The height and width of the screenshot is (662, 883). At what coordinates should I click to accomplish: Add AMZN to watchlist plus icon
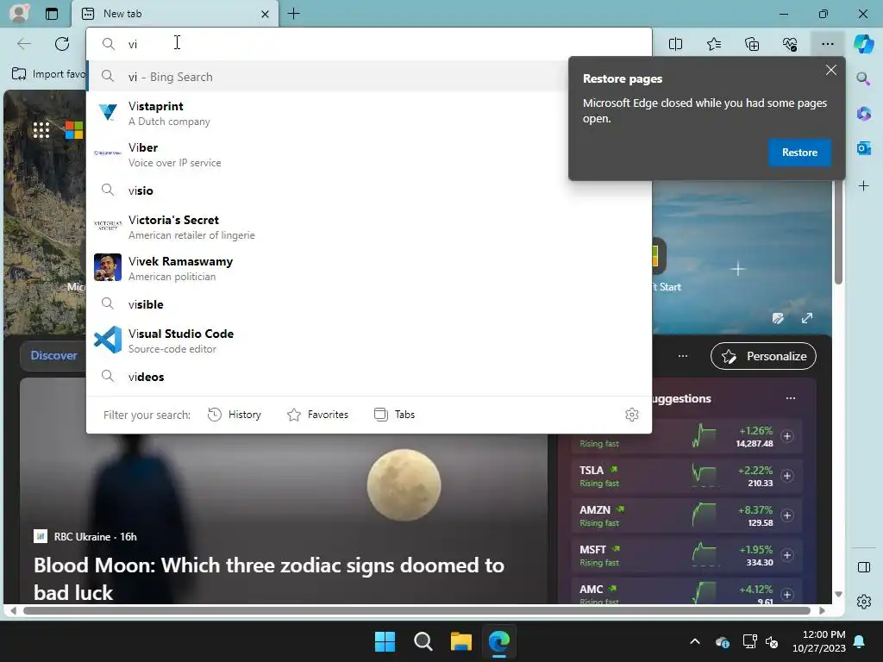(x=787, y=515)
